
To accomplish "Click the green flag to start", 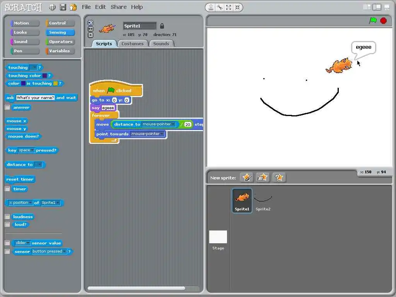I will (373, 20).
